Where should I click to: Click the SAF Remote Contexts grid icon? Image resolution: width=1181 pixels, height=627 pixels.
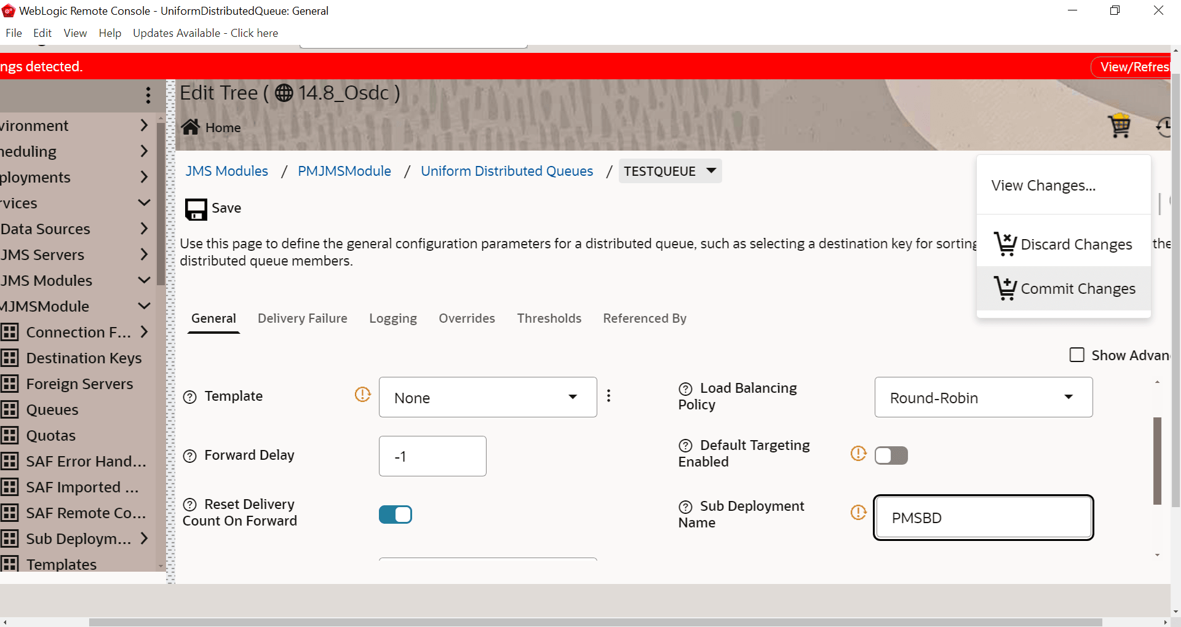tap(10, 513)
